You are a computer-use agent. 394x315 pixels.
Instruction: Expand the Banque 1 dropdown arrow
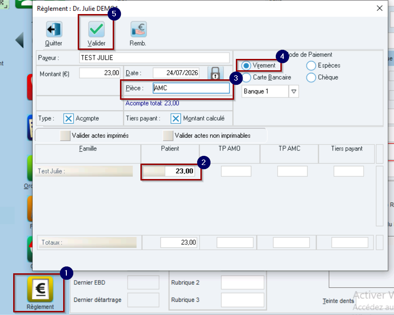click(294, 92)
